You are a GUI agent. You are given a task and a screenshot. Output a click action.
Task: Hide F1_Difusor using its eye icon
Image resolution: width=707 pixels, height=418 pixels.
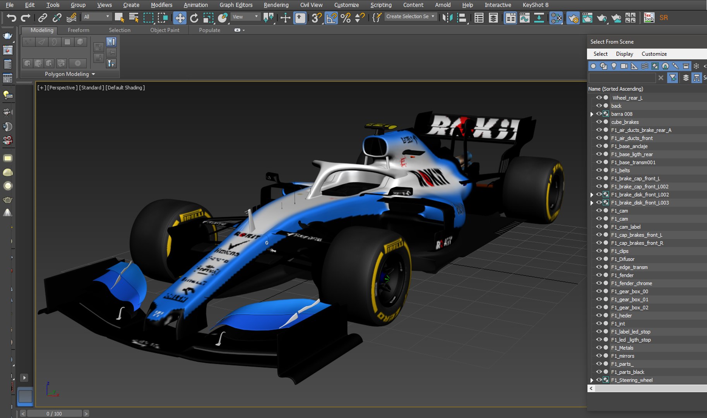pyautogui.click(x=599, y=259)
